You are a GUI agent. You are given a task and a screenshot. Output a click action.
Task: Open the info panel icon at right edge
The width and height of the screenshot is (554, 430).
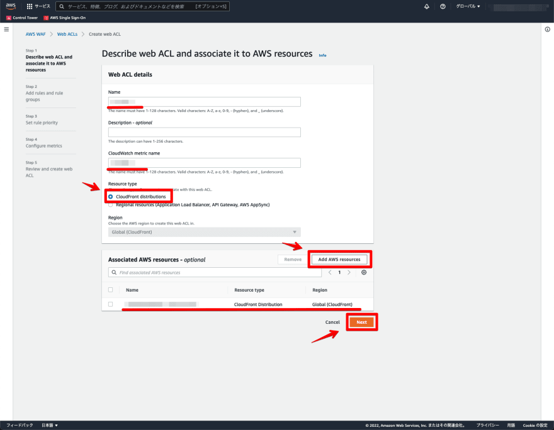pos(547,30)
